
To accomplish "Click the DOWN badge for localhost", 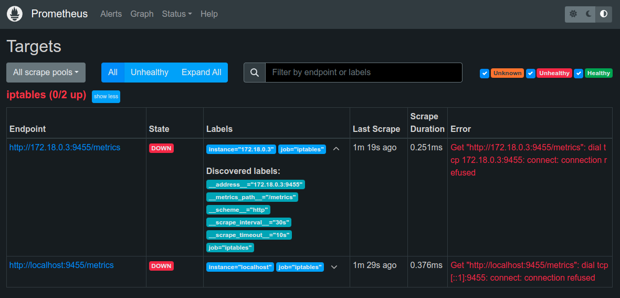I will coord(161,266).
